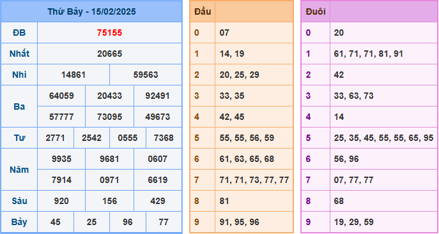This screenshot has height=234, width=439.
Task: Click value 68 in the Đuôi table
Action: coord(339,201)
